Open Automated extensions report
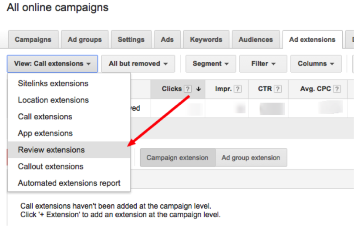The width and height of the screenshot is (354, 226). pos(69,183)
